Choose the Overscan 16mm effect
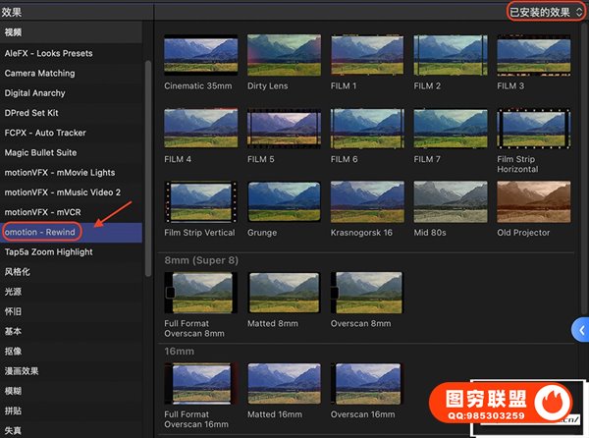The height and width of the screenshot is (438, 589). click(x=368, y=383)
